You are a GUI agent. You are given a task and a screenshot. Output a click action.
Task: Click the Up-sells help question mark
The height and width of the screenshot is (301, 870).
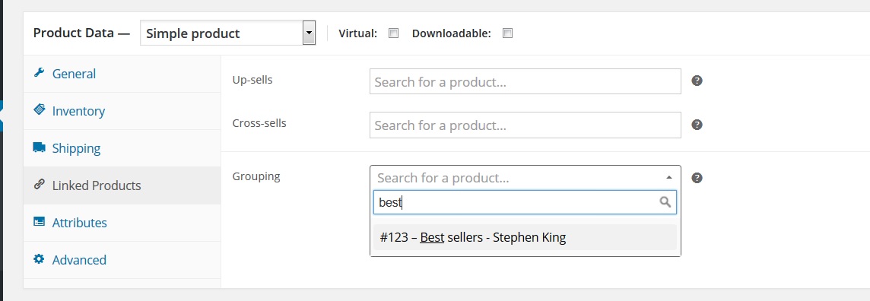[x=697, y=81]
